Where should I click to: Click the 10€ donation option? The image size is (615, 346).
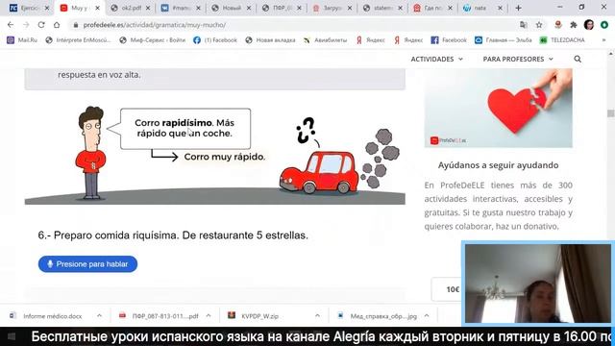coord(452,289)
